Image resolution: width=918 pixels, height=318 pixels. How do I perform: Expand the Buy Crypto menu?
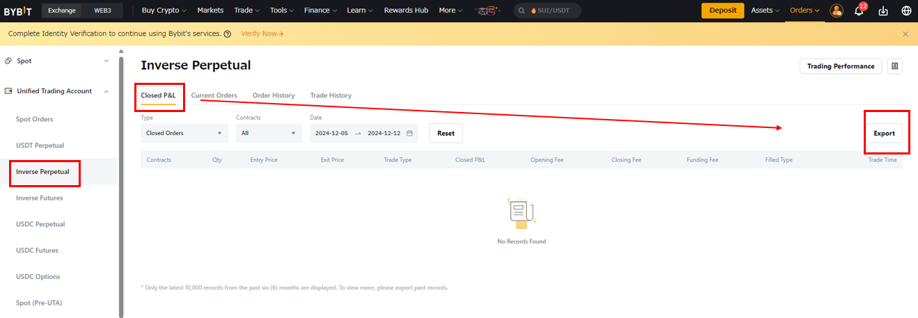pos(164,10)
